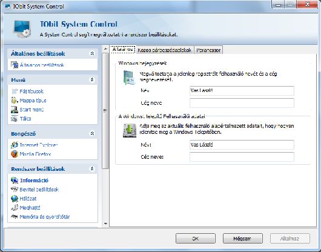Click sidebar scrollbar up arrow
Screen dimensions: 321x252
105,48
